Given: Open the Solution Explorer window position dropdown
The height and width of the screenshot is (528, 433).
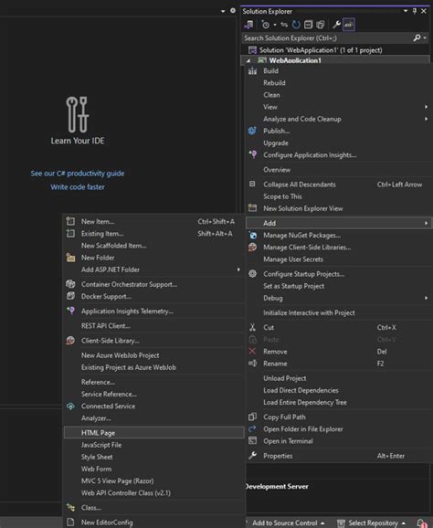Looking at the screenshot, I should click(x=406, y=11).
